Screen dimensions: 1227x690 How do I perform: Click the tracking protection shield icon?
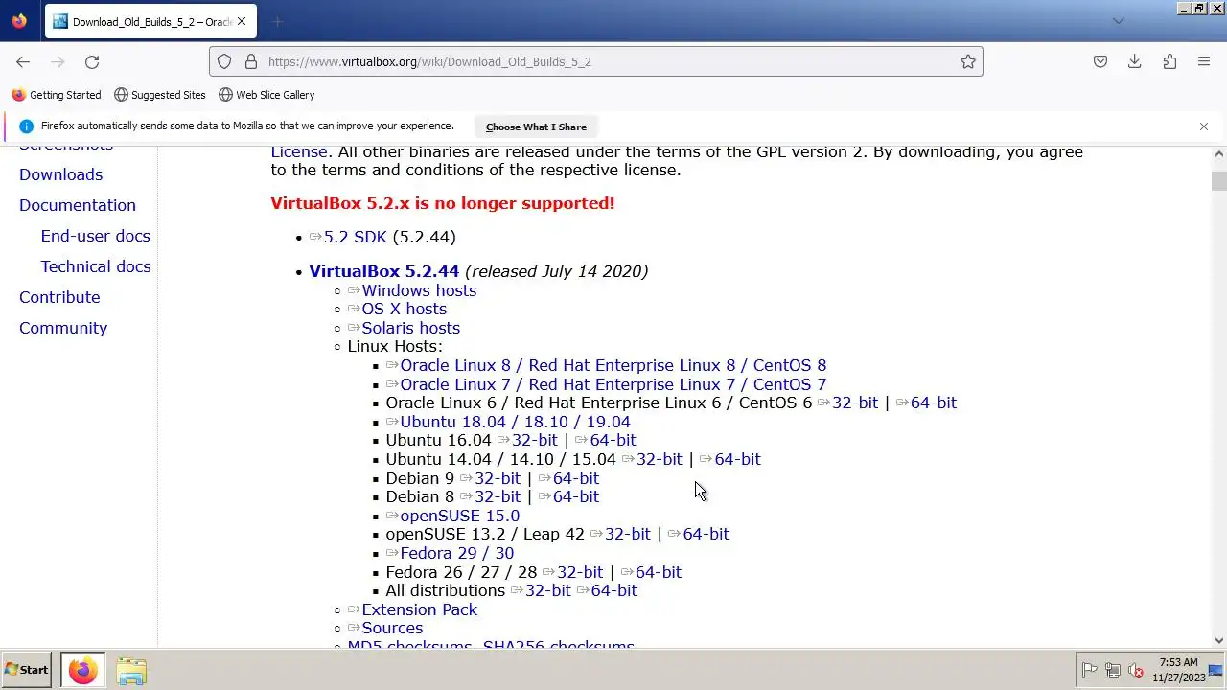coord(224,61)
